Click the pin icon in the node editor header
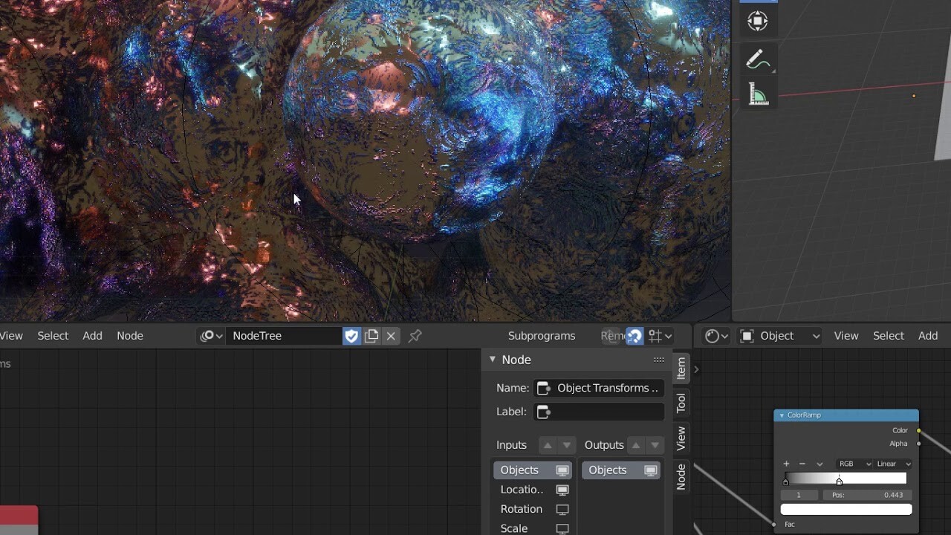This screenshot has width=951, height=535. pyautogui.click(x=415, y=336)
